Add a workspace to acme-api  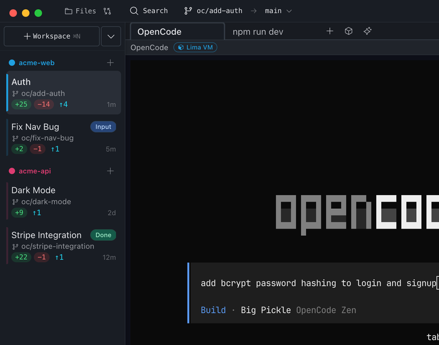coord(110,171)
